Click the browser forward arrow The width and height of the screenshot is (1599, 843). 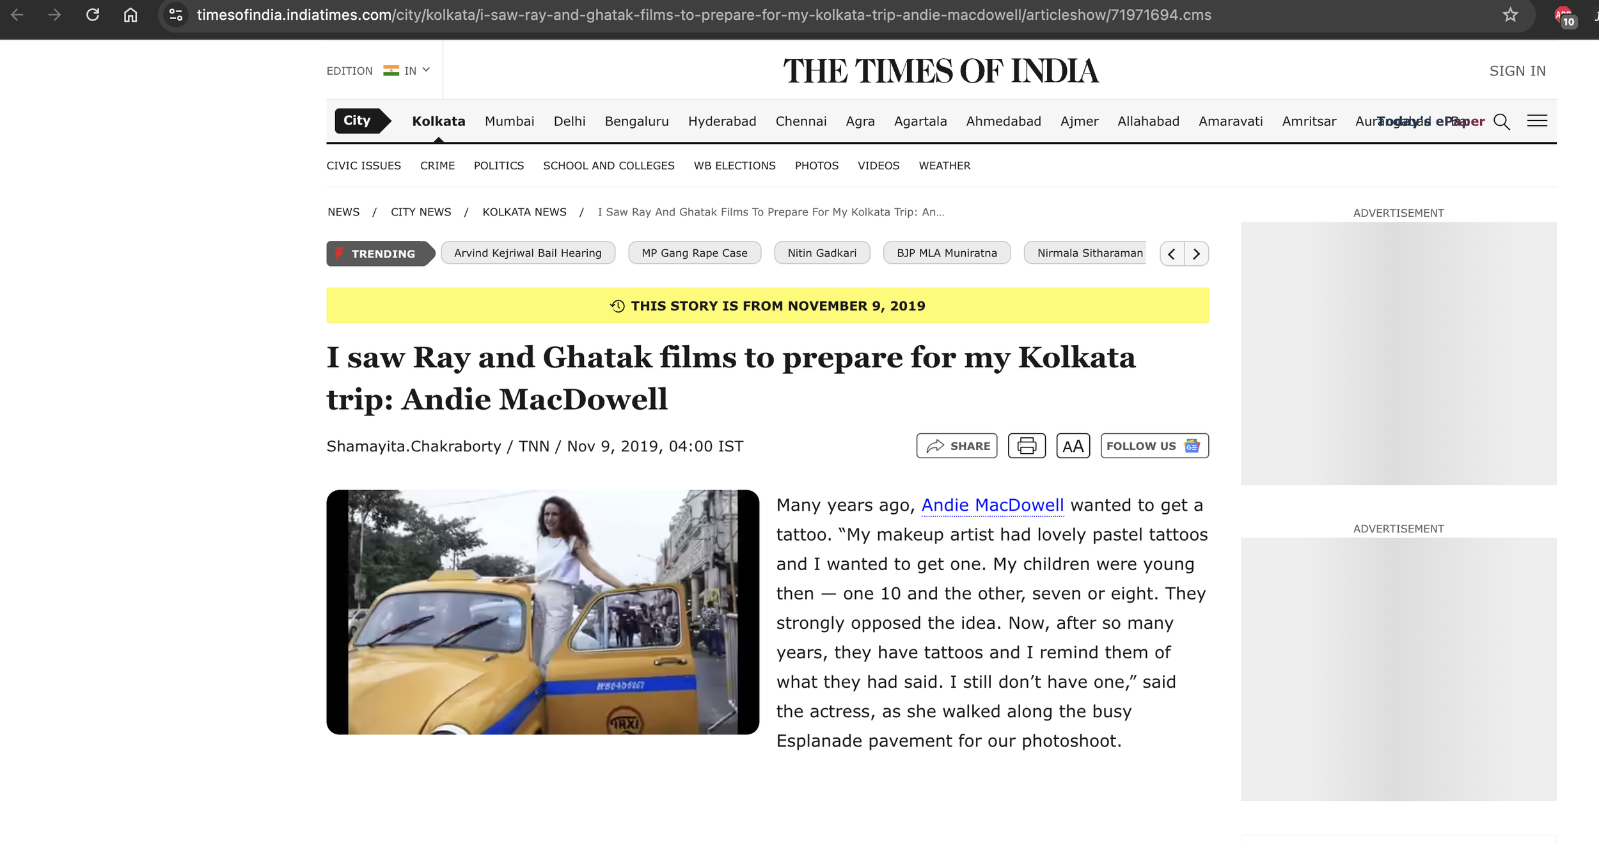[54, 15]
